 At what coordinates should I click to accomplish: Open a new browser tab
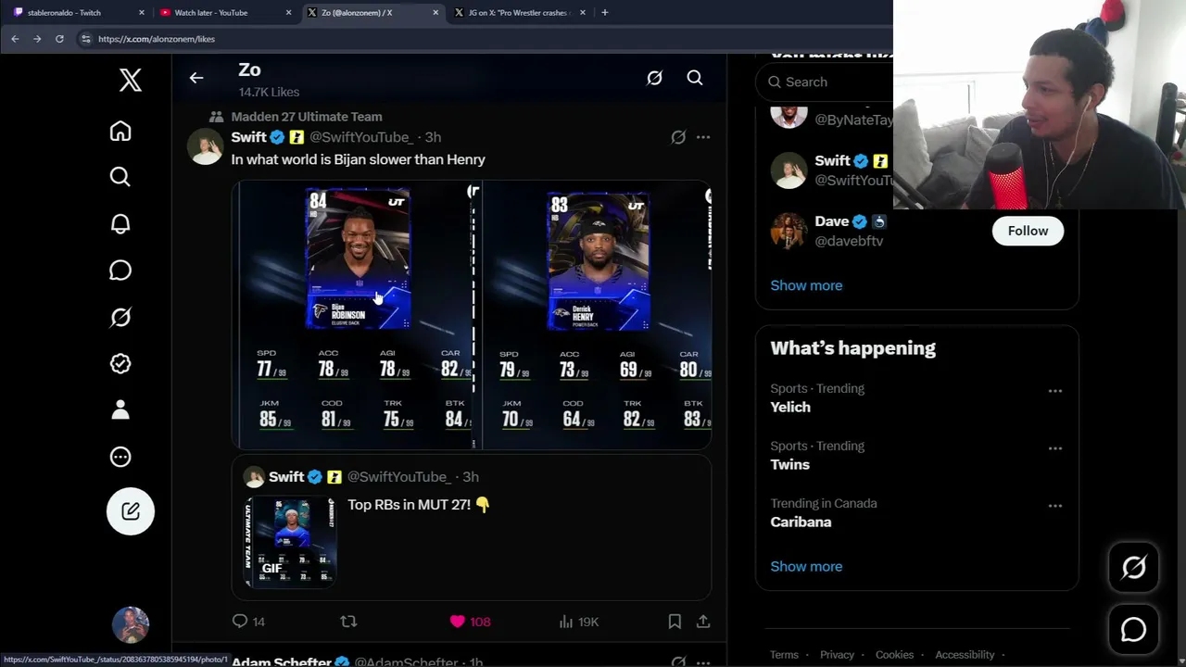click(x=605, y=13)
